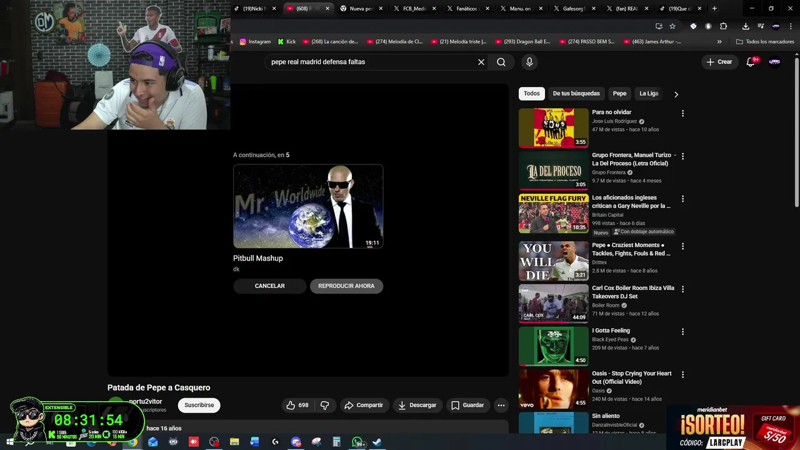Select the La Liga filter chip
The image size is (800, 450).
coord(649,94)
